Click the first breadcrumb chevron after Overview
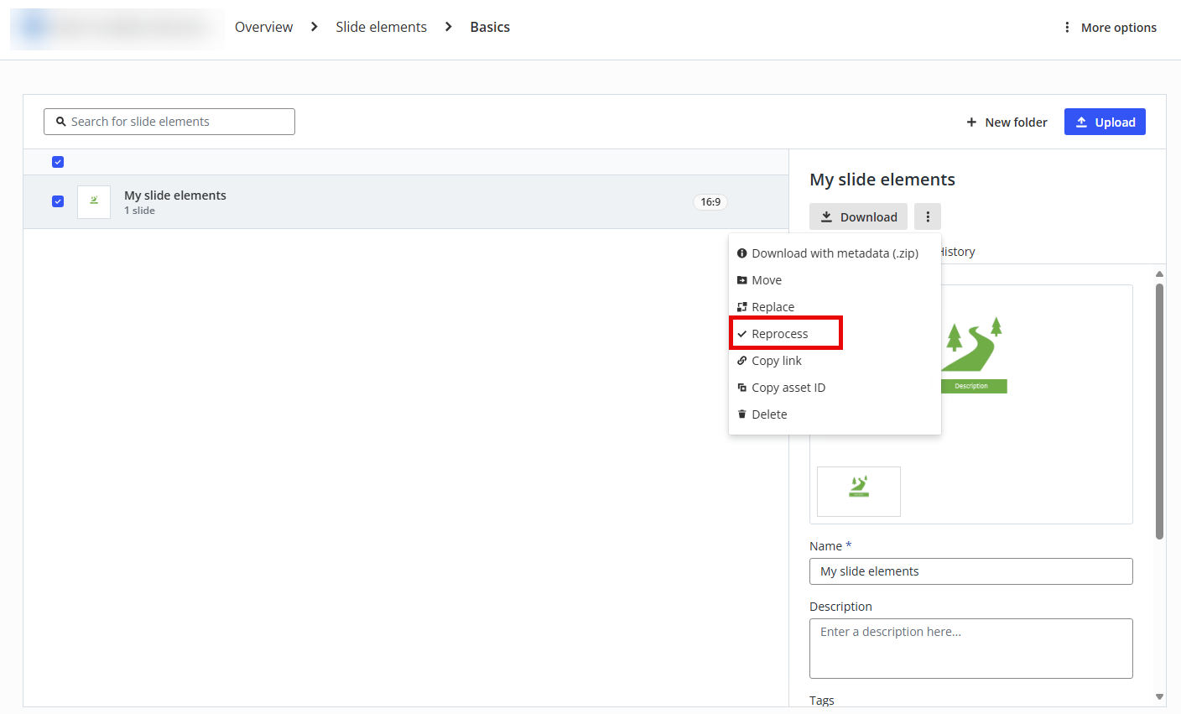The width and height of the screenshot is (1181, 714). pos(315,27)
